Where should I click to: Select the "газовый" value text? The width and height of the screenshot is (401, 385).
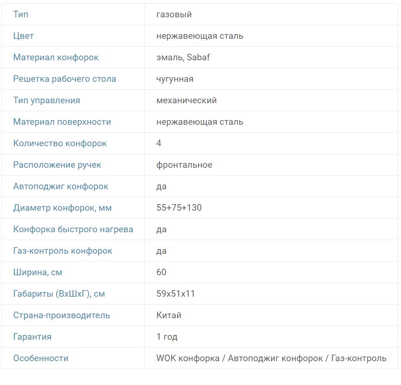(x=174, y=14)
